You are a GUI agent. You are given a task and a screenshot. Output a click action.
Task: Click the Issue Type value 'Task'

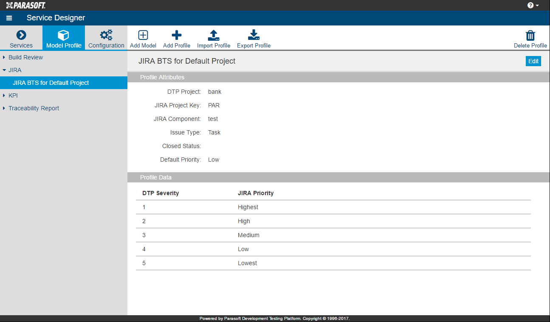coord(214,132)
